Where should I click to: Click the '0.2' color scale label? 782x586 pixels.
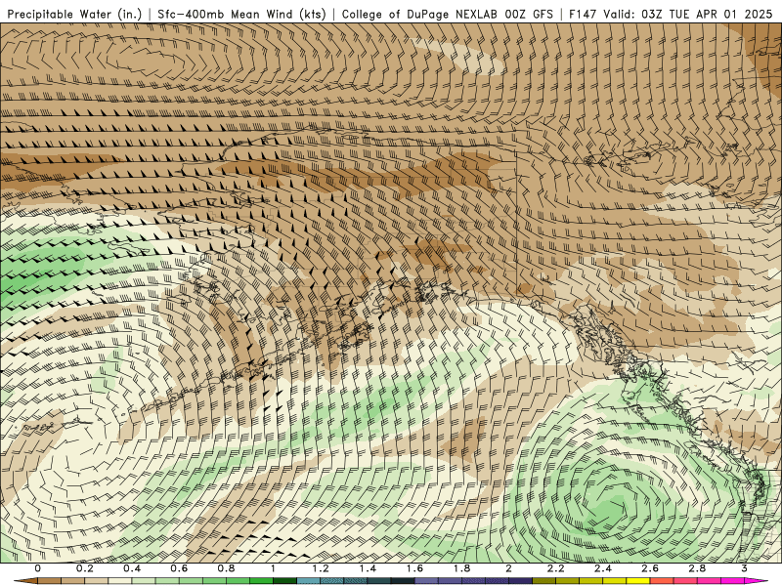coord(85,568)
